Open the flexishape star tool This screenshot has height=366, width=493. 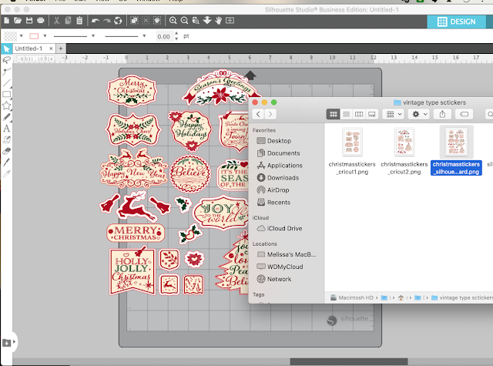click(6, 106)
